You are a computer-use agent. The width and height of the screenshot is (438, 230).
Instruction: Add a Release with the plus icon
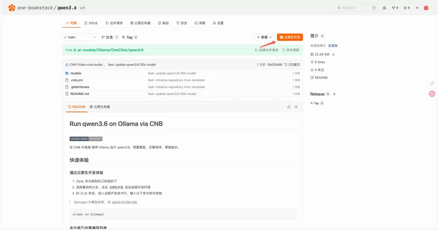(334, 94)
